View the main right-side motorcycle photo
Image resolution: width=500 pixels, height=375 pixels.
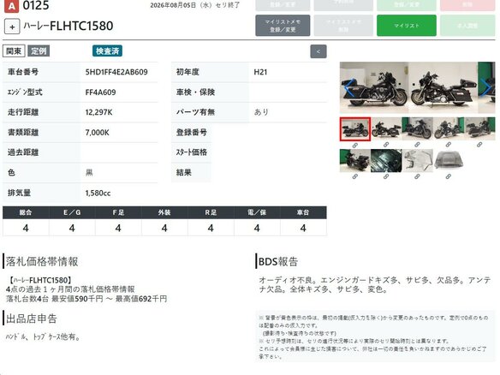click(443, 87)
